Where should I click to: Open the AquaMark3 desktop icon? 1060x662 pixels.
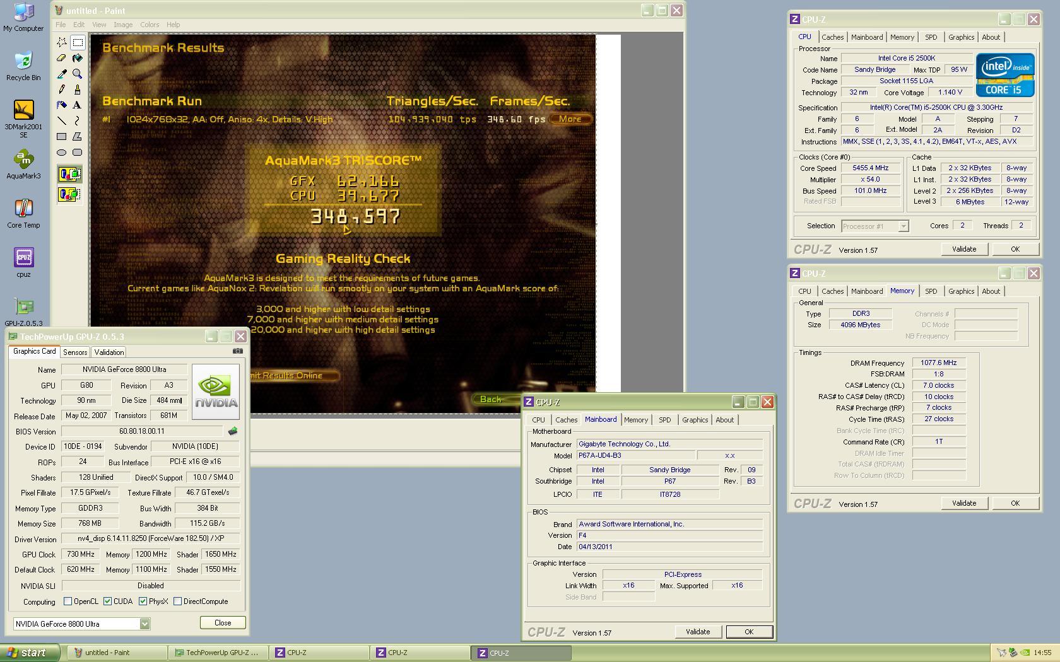pyautogui.click(x=23, y=165)
